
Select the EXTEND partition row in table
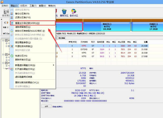(106, 49)
